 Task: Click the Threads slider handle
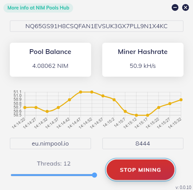point(94,175)
